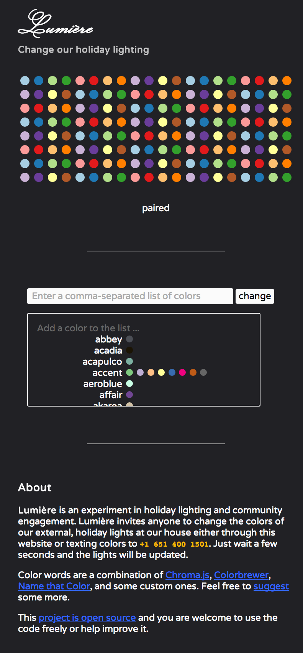
Task: Add the accent color palette
Action: point(107,373)
